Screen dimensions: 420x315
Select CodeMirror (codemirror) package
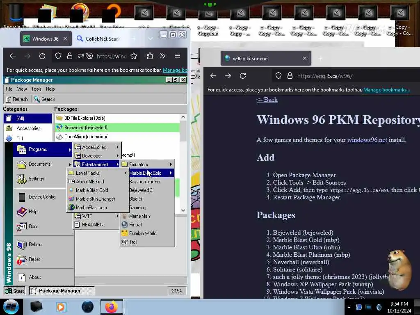coord(117,137)
